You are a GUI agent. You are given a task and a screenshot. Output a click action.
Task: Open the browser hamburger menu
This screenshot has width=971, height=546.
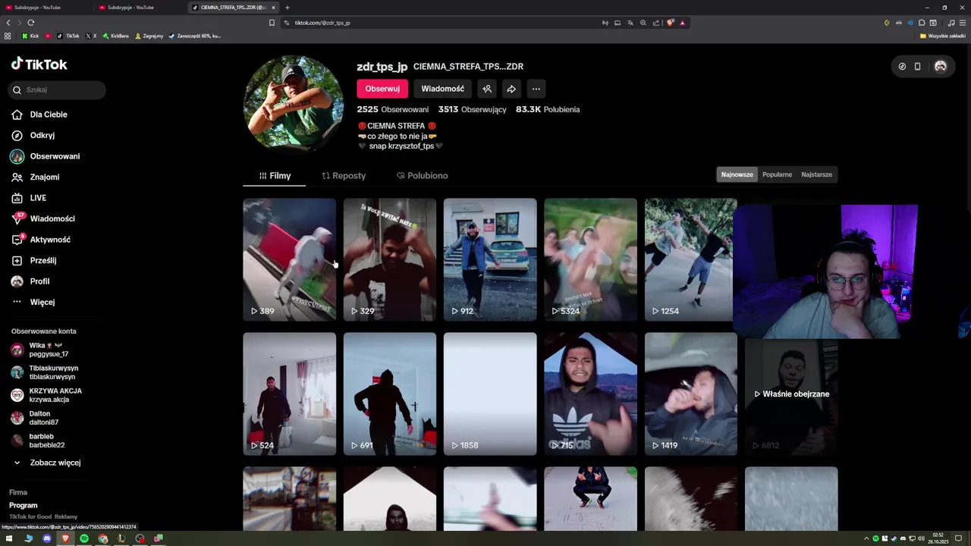(962, 23)
